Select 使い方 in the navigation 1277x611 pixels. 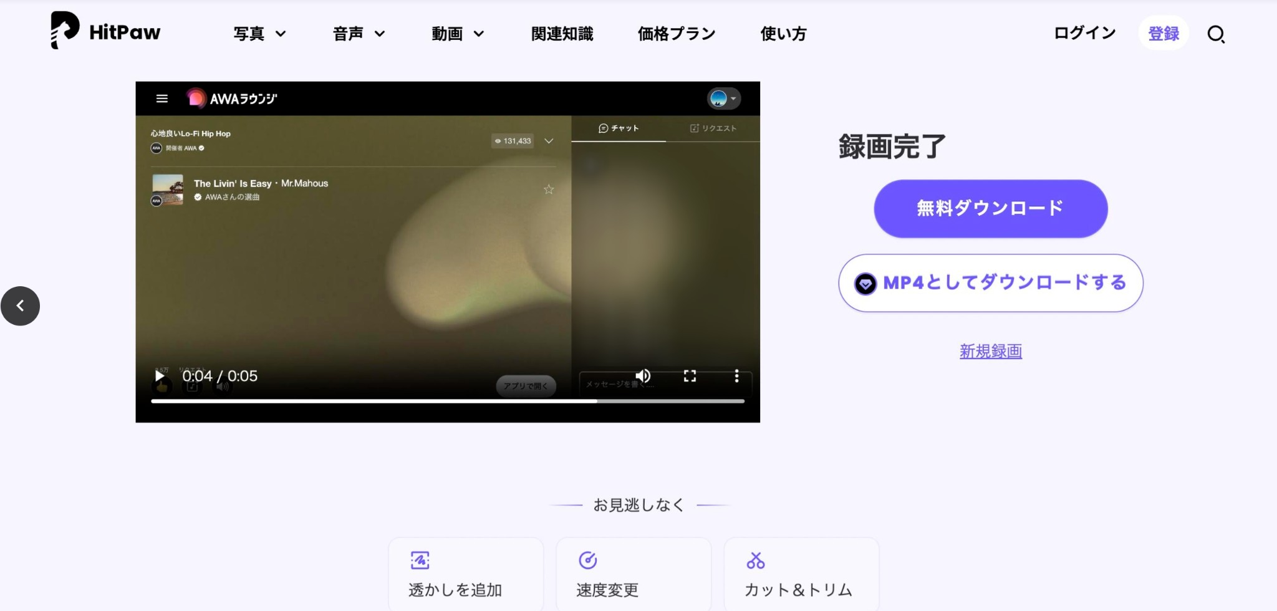783,34
